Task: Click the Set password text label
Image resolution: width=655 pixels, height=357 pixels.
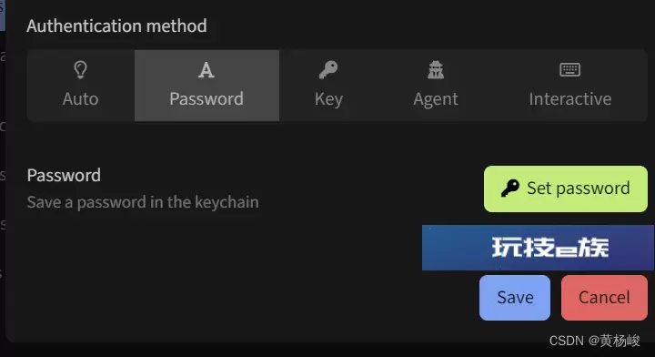Action: coord(579,189)
